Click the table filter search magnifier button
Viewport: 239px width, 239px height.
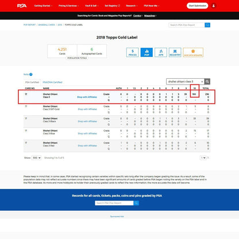207,82
